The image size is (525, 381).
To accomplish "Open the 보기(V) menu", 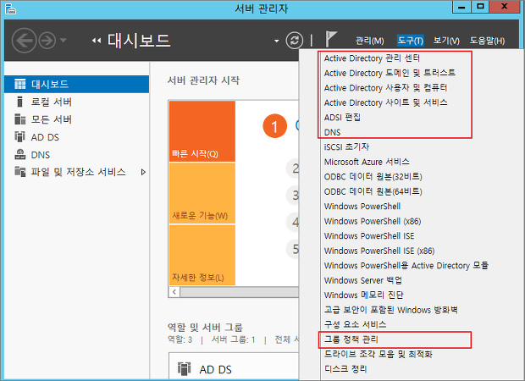I will (446, 41).
